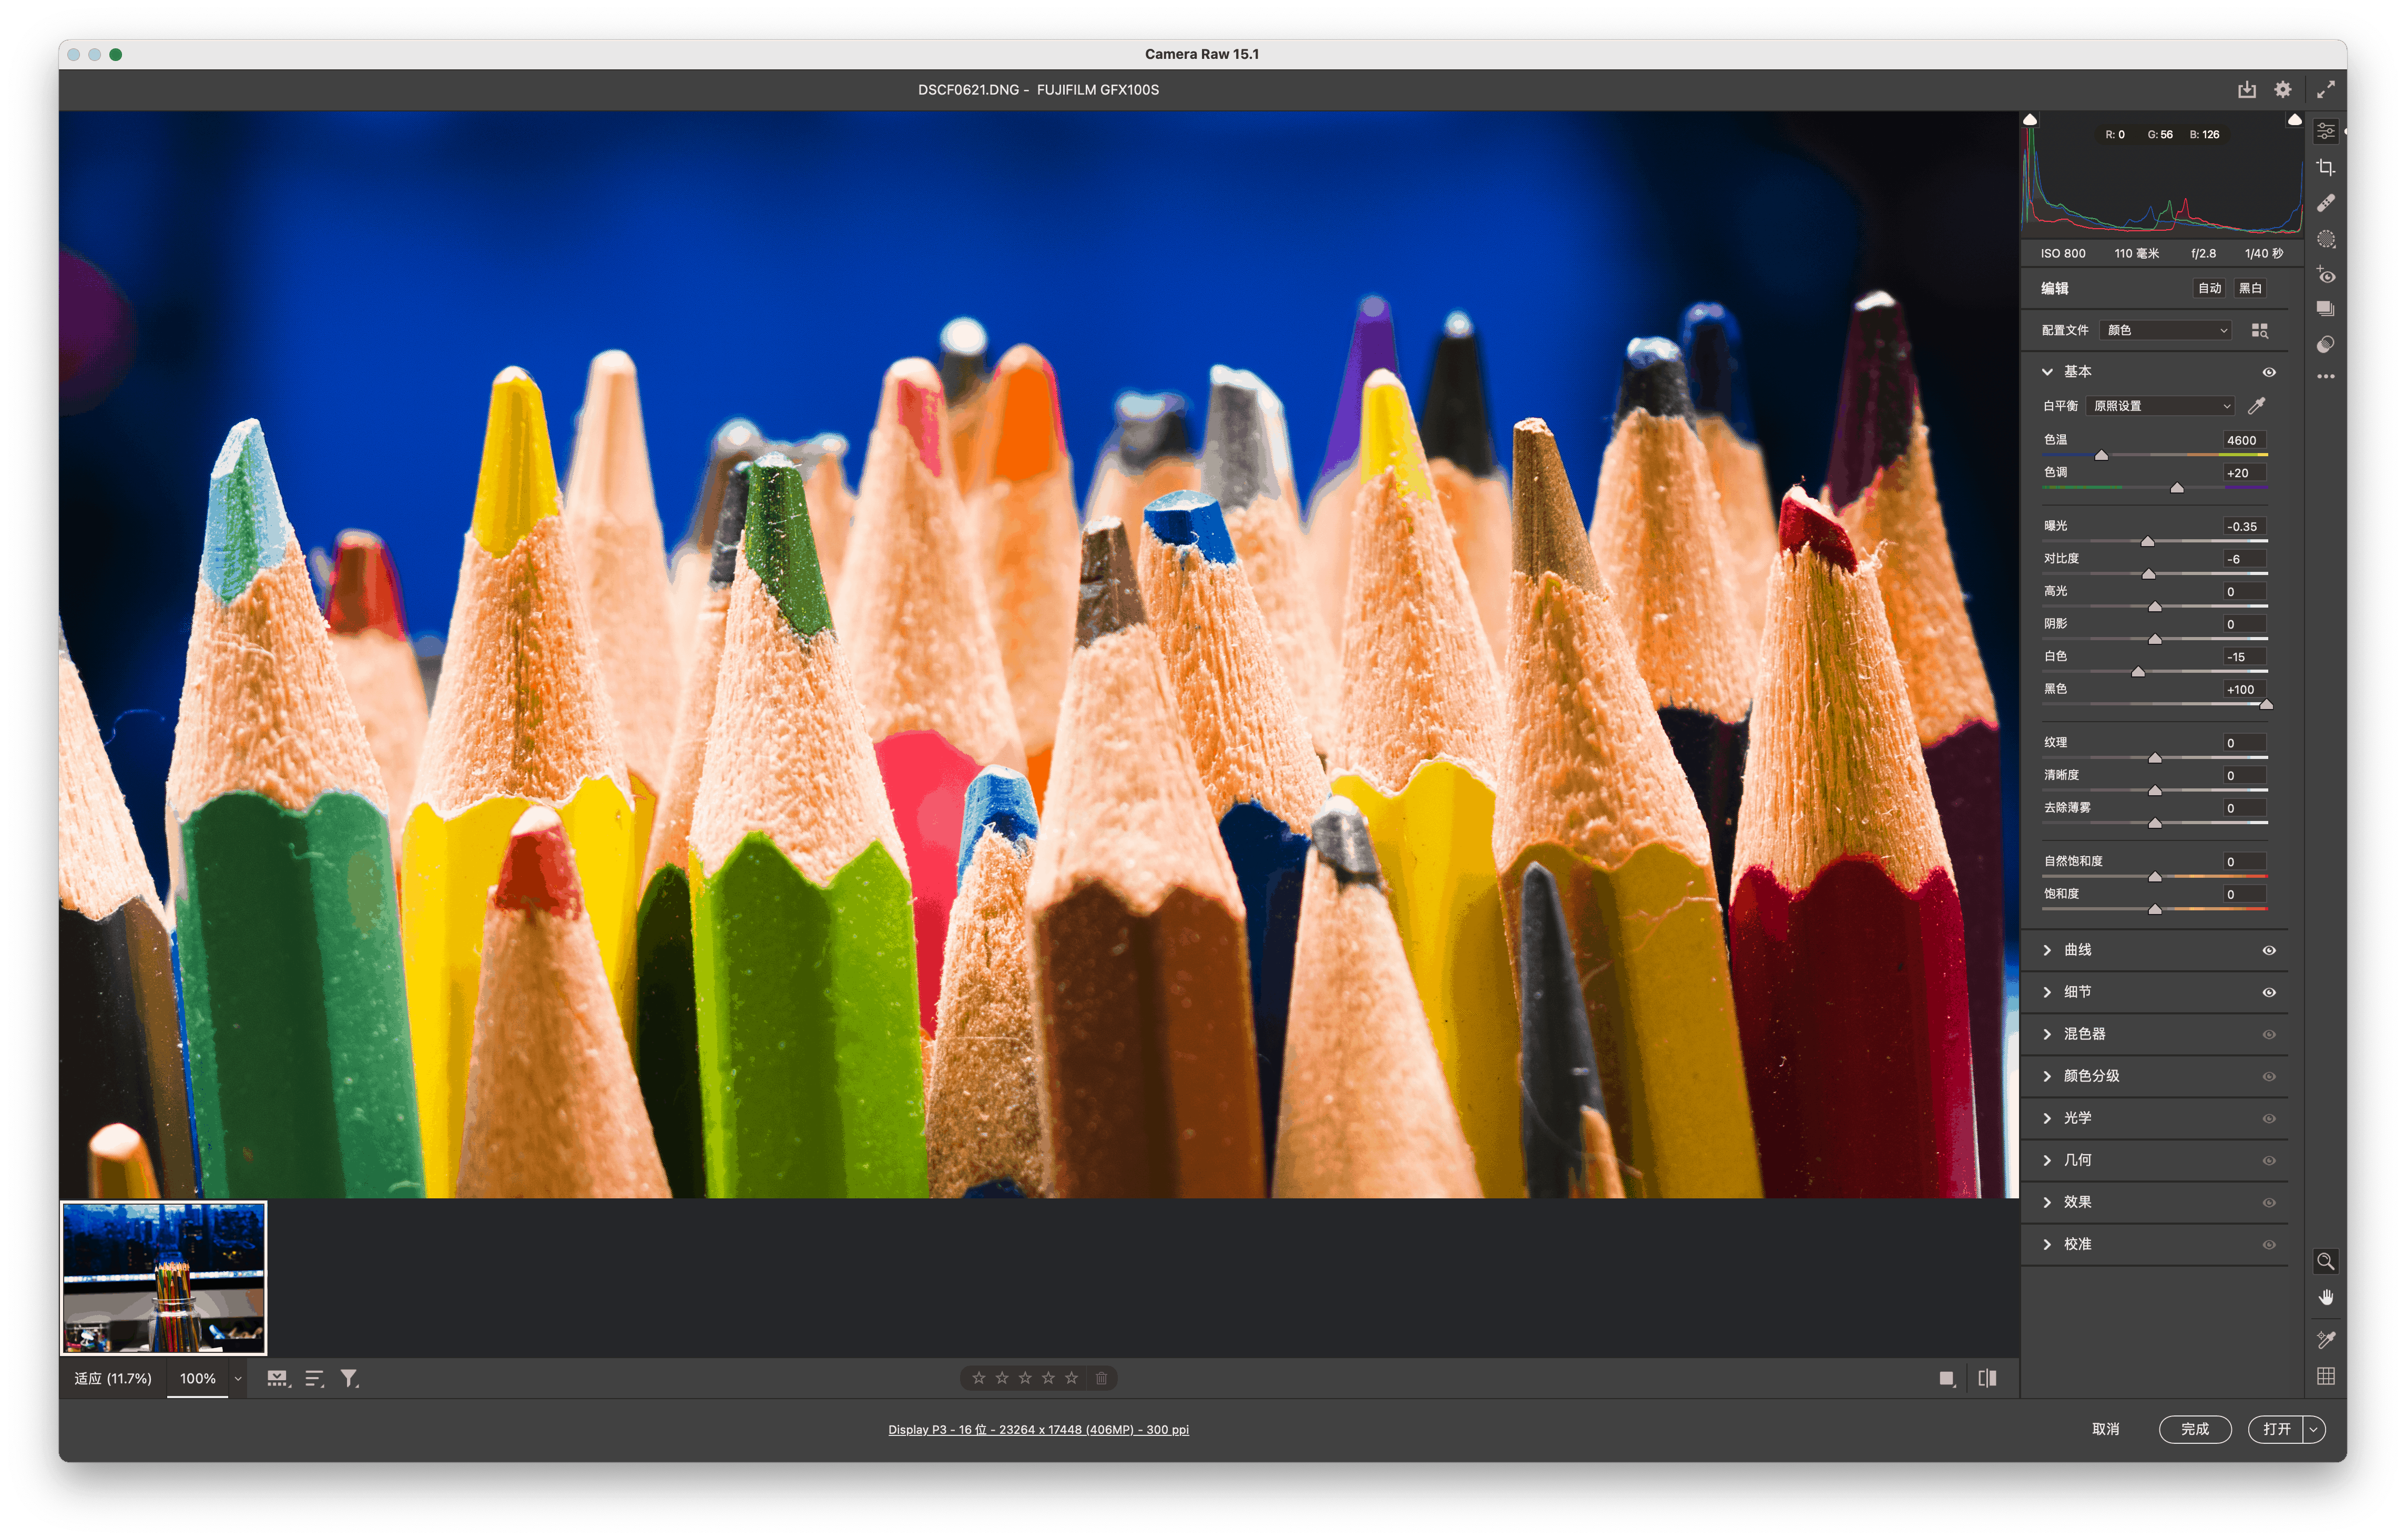Toggle the grid overlay icon

tap(2326, 1376)
